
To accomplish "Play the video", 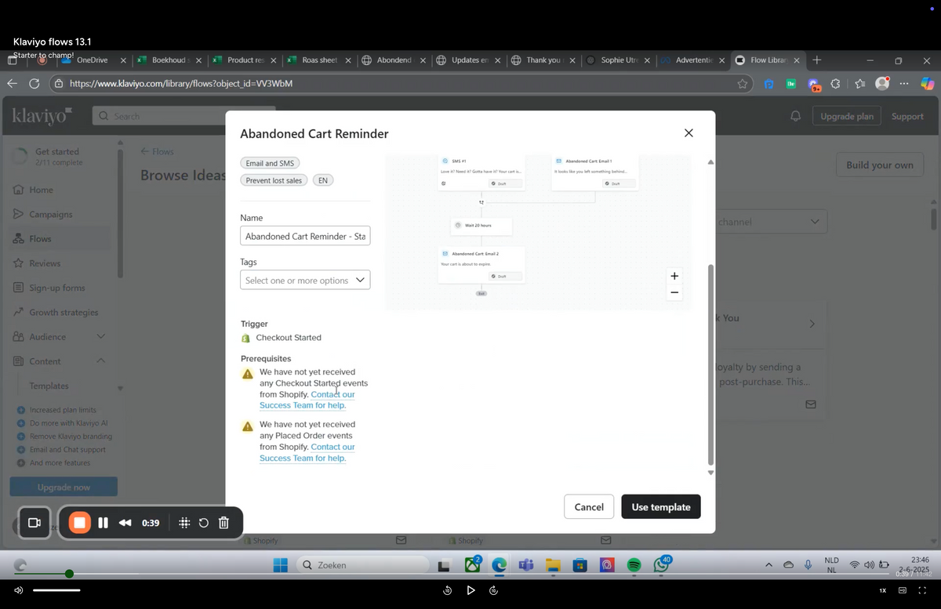I will [x=470, y=590].
